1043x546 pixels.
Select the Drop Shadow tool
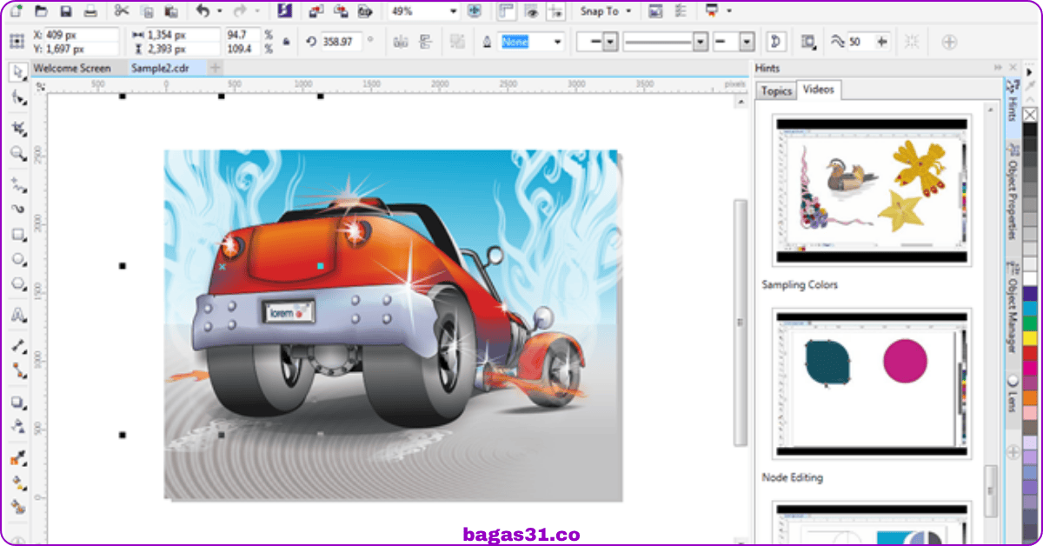point(17,402)
